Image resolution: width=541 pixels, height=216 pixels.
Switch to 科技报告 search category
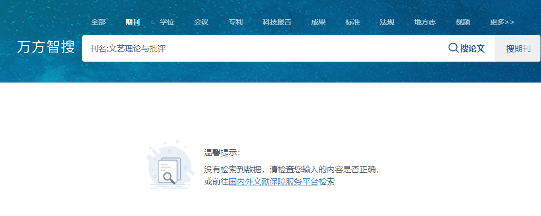point(277,22)
